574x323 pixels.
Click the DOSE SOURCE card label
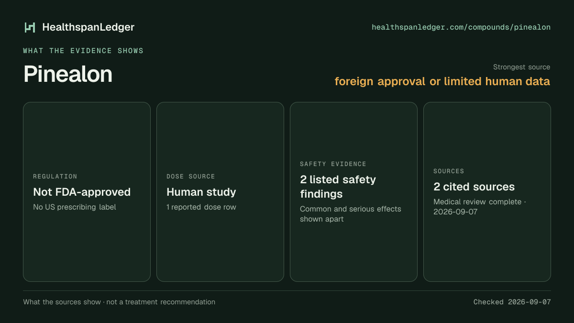[191, 177]
